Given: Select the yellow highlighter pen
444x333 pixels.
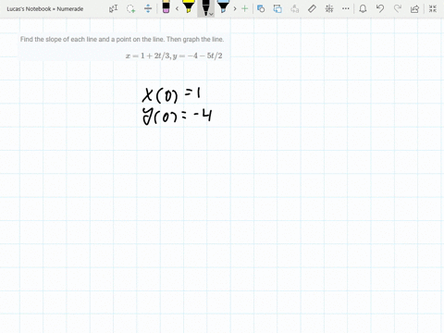Looking at the screenshot, I should click(x=188, y=6).
